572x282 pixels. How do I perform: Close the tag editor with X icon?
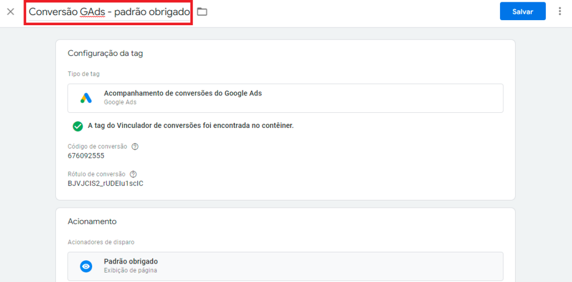[x=11, y=12]
